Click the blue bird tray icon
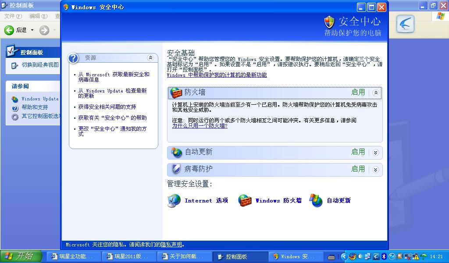The width and height of the screenshot is (449, 263). coord(376,256)
